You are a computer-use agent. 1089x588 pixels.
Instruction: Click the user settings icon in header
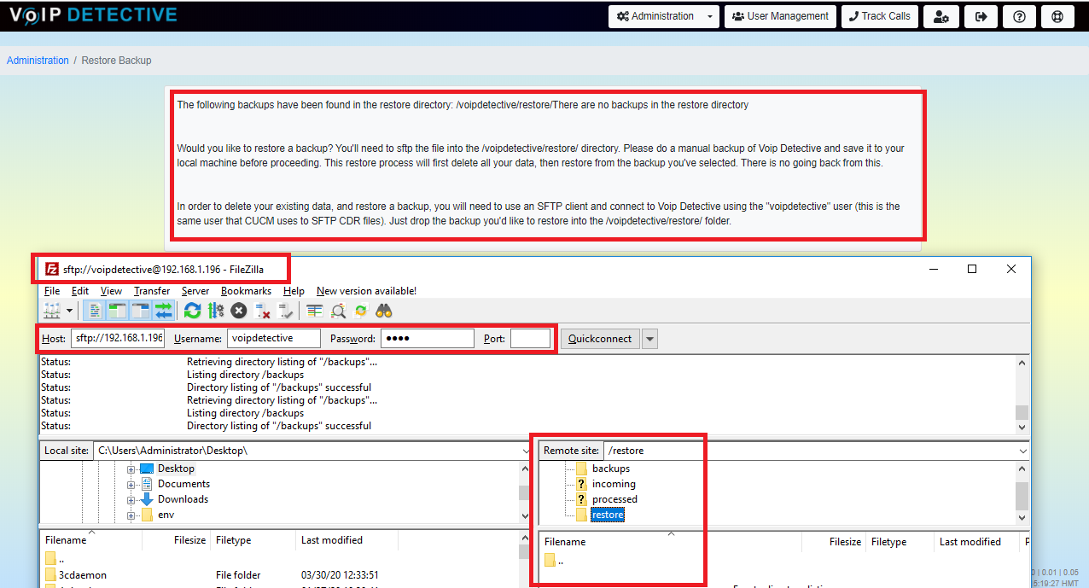pyautogui.click(x=941, y=16)
